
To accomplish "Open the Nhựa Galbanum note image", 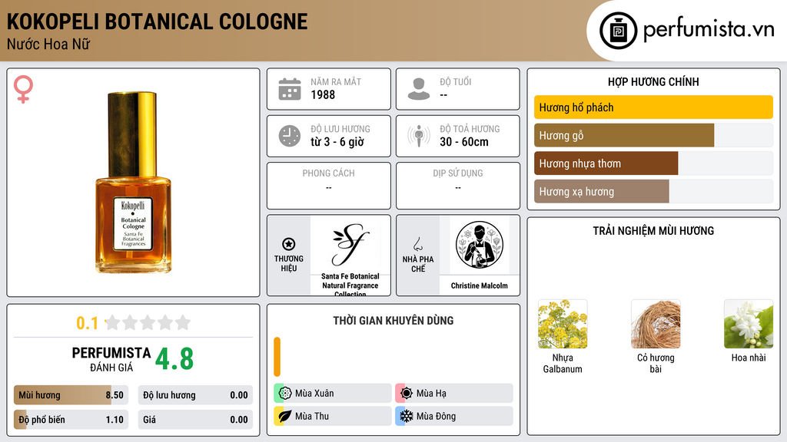I will pyautogui.click(x=563, y=325).
